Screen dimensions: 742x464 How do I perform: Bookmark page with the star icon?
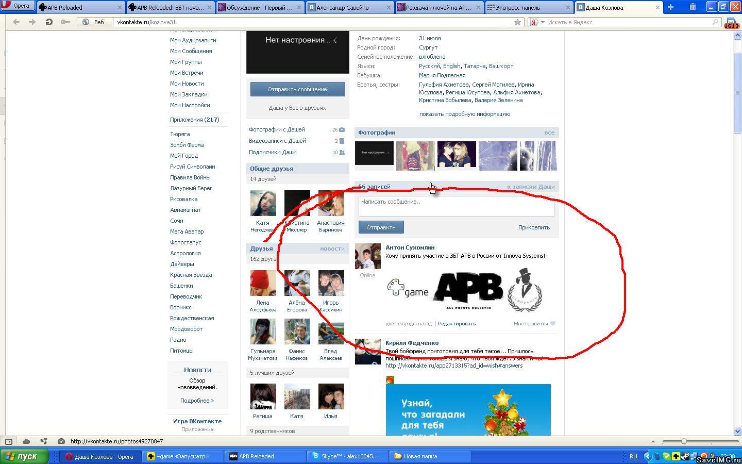(517, 22)
